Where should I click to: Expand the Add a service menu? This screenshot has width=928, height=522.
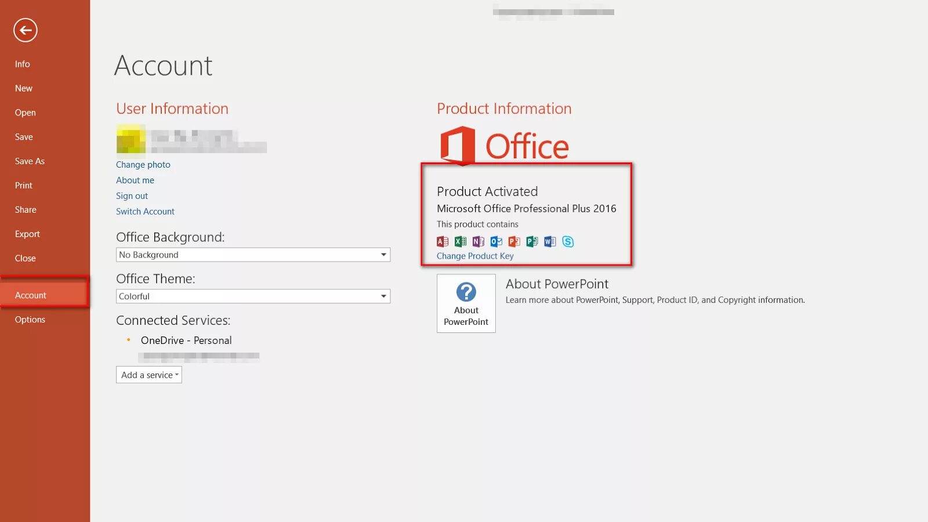tap(149, 375)
